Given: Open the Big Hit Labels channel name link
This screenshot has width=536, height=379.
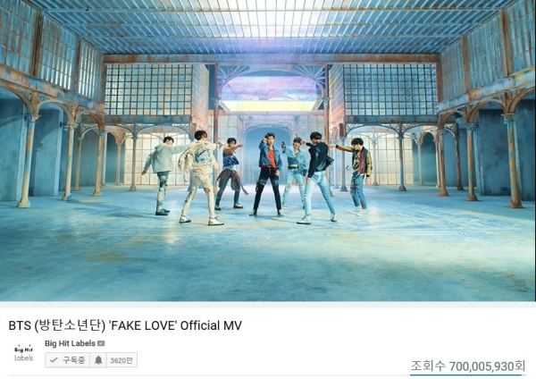Looking at the screenshot, I should pos(70,343).
